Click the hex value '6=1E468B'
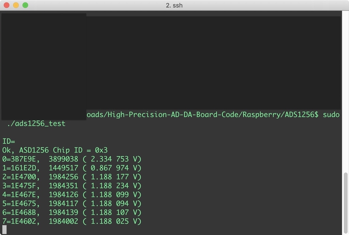The height and width of the screenshot is (235, 349). point(19,212)
